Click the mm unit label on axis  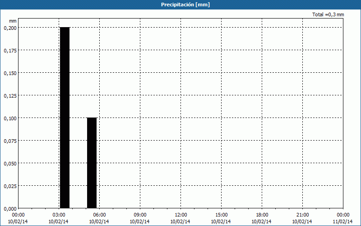coord(13,21)
